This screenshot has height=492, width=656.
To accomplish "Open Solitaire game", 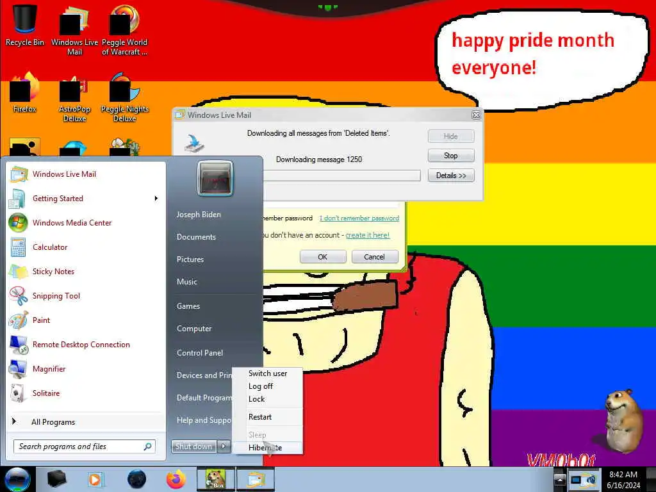I will 86,393.
